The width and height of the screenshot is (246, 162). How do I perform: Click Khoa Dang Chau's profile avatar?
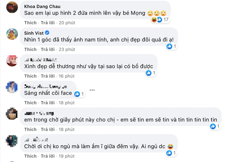click(x=12, y=8)
